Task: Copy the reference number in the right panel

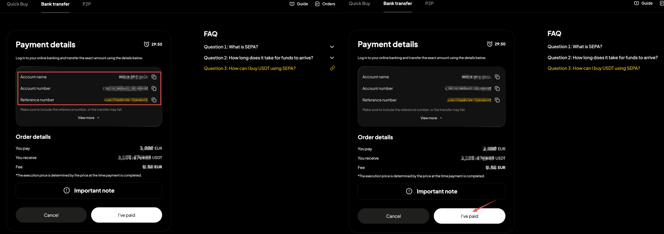Action: click(x=497, y=100)
